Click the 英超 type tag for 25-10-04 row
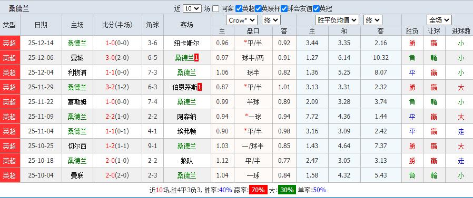473x198 pixels. (9, 175)
